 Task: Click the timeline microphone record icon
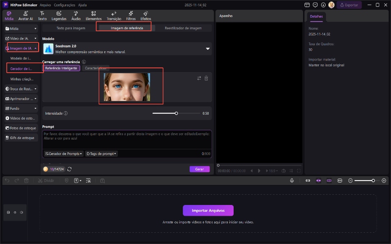pos(292,181)
